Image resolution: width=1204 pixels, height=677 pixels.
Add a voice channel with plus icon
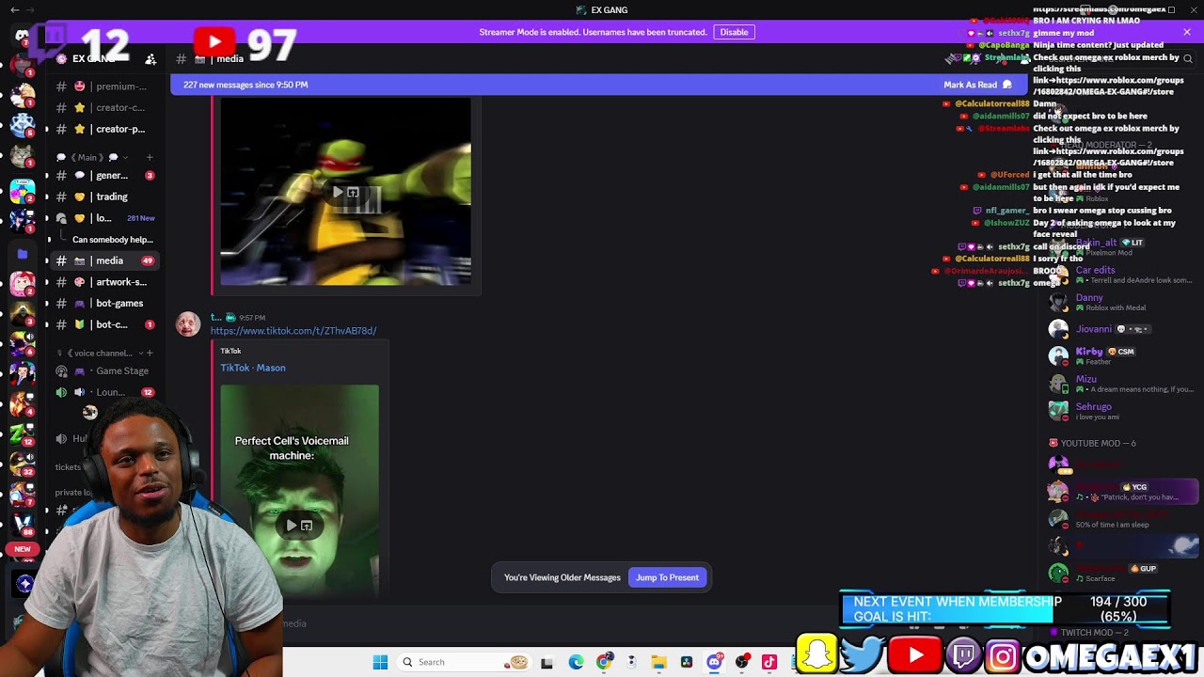tap(150, 354)
